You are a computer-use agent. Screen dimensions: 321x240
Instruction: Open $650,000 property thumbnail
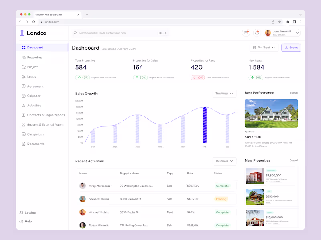point(255,197)
